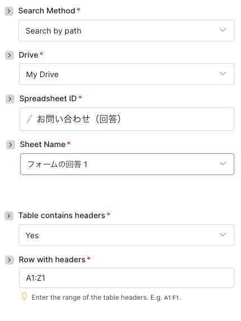Click the A1:F1 example text

click(x=171, y=298)
